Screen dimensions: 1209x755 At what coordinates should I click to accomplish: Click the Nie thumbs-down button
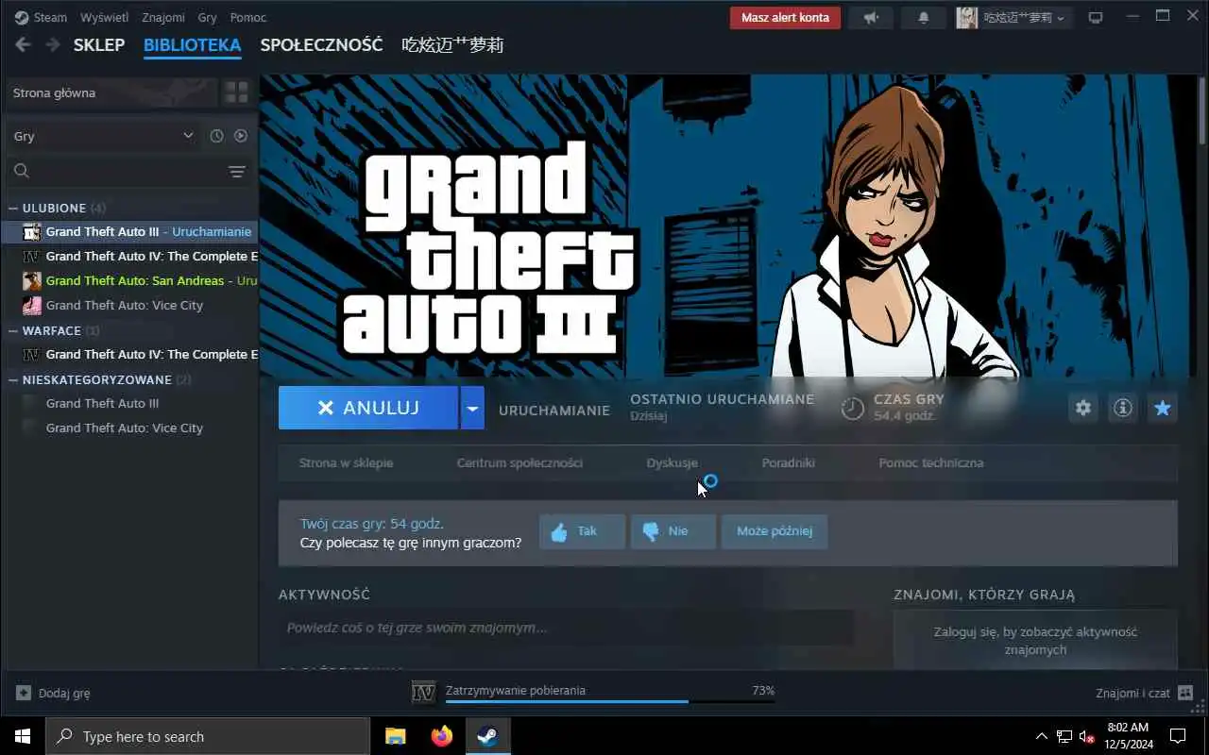[x=673, y=531]
